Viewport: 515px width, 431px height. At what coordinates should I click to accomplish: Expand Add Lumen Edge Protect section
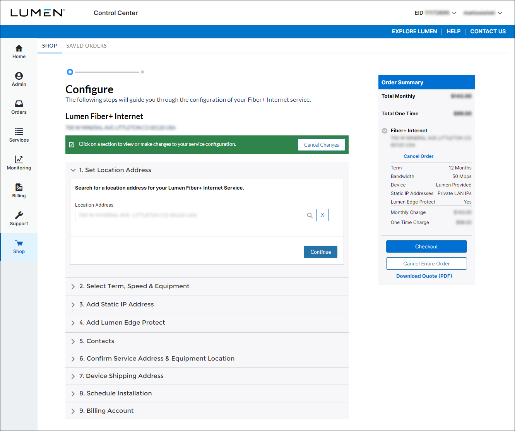click(207, 323)
